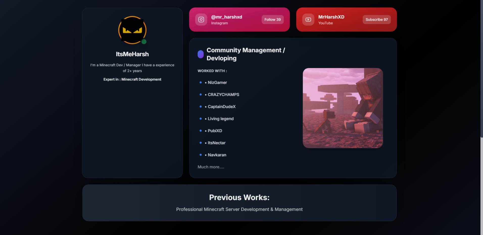The image size is (483, 235).
Task: Expand the Previous Works section
Action: [x=239, y=197]
